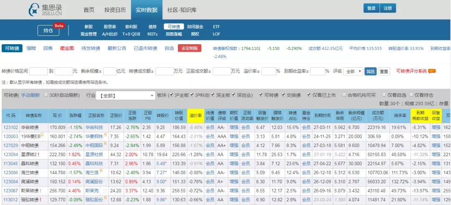Switch to the 待发转债 sub-tab
451x205 pixels.
tap(91, 48)
